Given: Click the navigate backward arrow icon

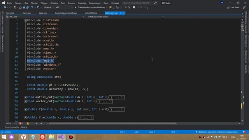Looking at the screenshot, I should 5,7.
